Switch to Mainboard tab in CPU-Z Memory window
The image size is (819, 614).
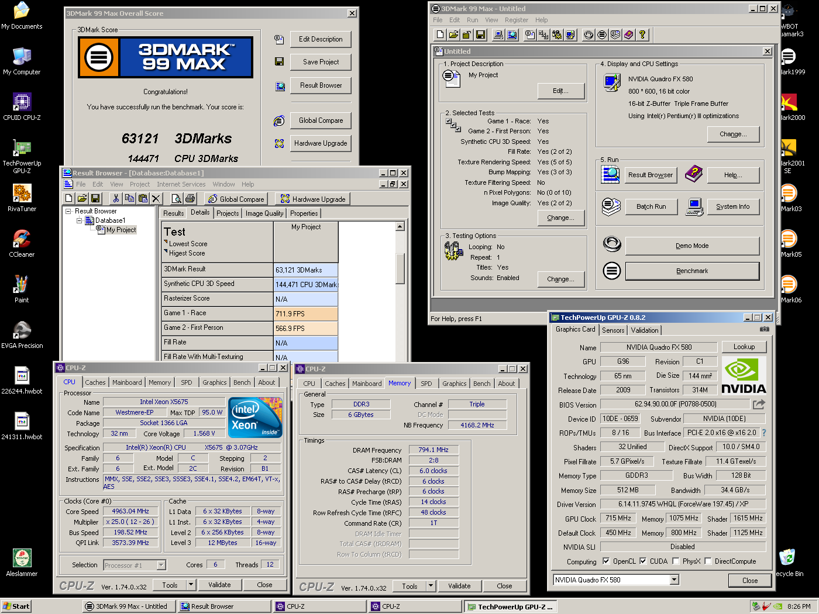pyautogui.click(x=367, y=384)
